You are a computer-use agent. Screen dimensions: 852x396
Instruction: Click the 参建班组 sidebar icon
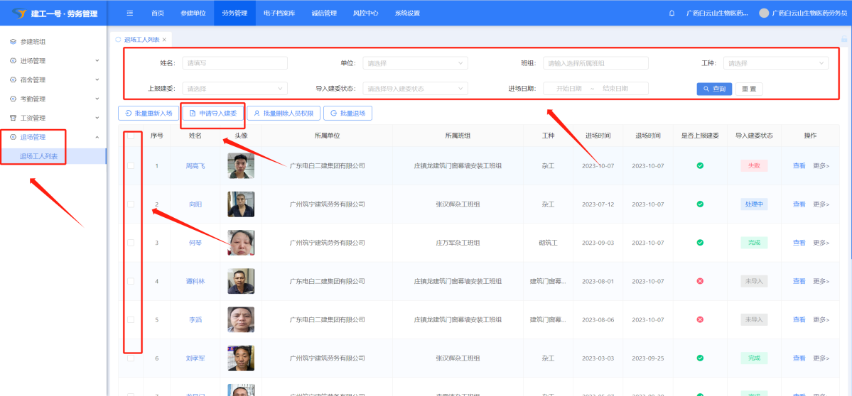pyautogui.click(x=13, y=42)
